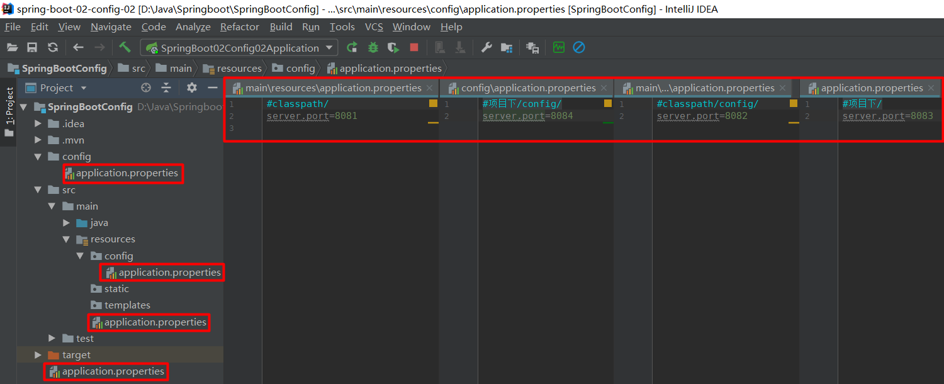
Task: Open the Navigate menu
Action: [111, 27]
